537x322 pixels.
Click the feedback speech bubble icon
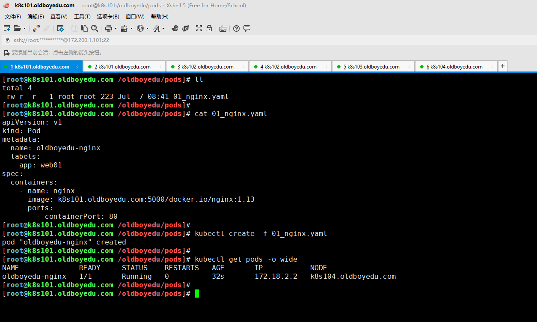pos(247,29)
